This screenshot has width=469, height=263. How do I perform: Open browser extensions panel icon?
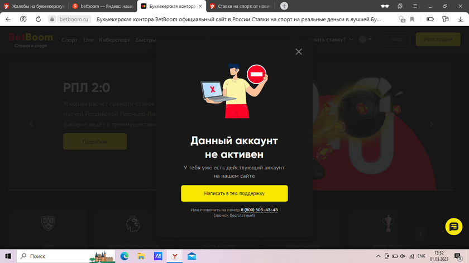446,19
